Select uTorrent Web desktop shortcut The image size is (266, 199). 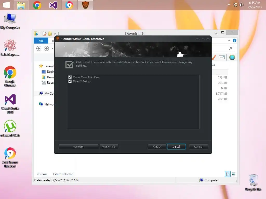(x=10, y=129)
